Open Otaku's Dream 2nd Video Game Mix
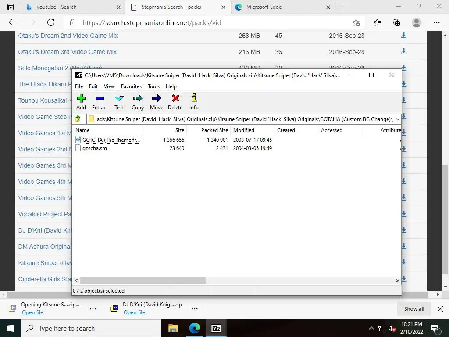The width and height of the screenshot is (449, 337). 68,36
